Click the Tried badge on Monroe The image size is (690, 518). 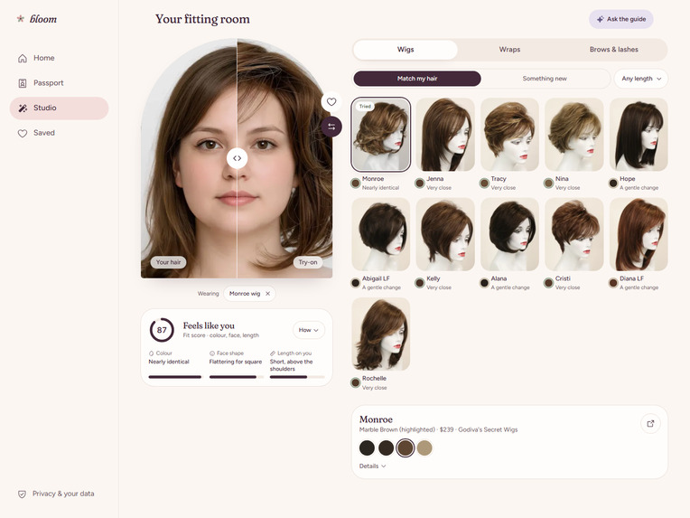tap(365, 106)
